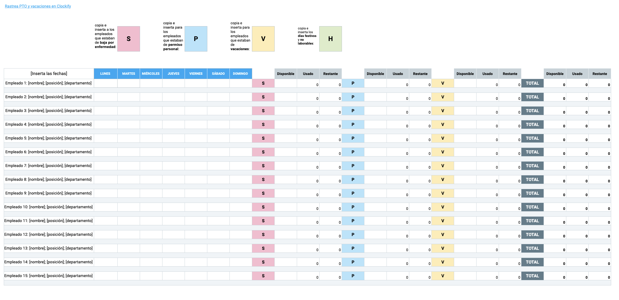
Task: Select the pink S cell in Empleado 1 row
Action: point(263,83)
